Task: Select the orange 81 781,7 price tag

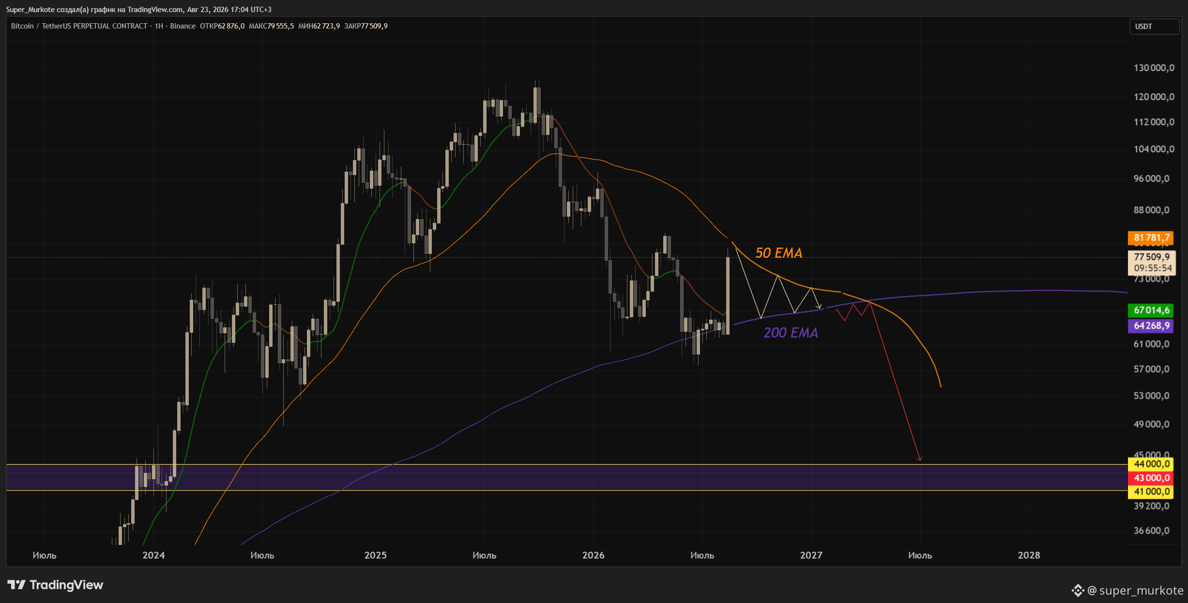Action: click(x=1151, y=237)
